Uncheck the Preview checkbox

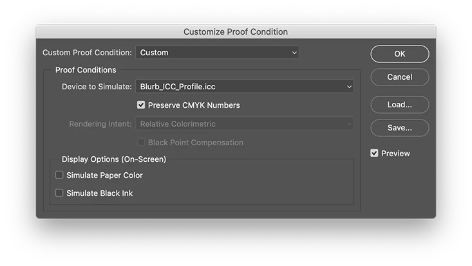coord(374,153)
